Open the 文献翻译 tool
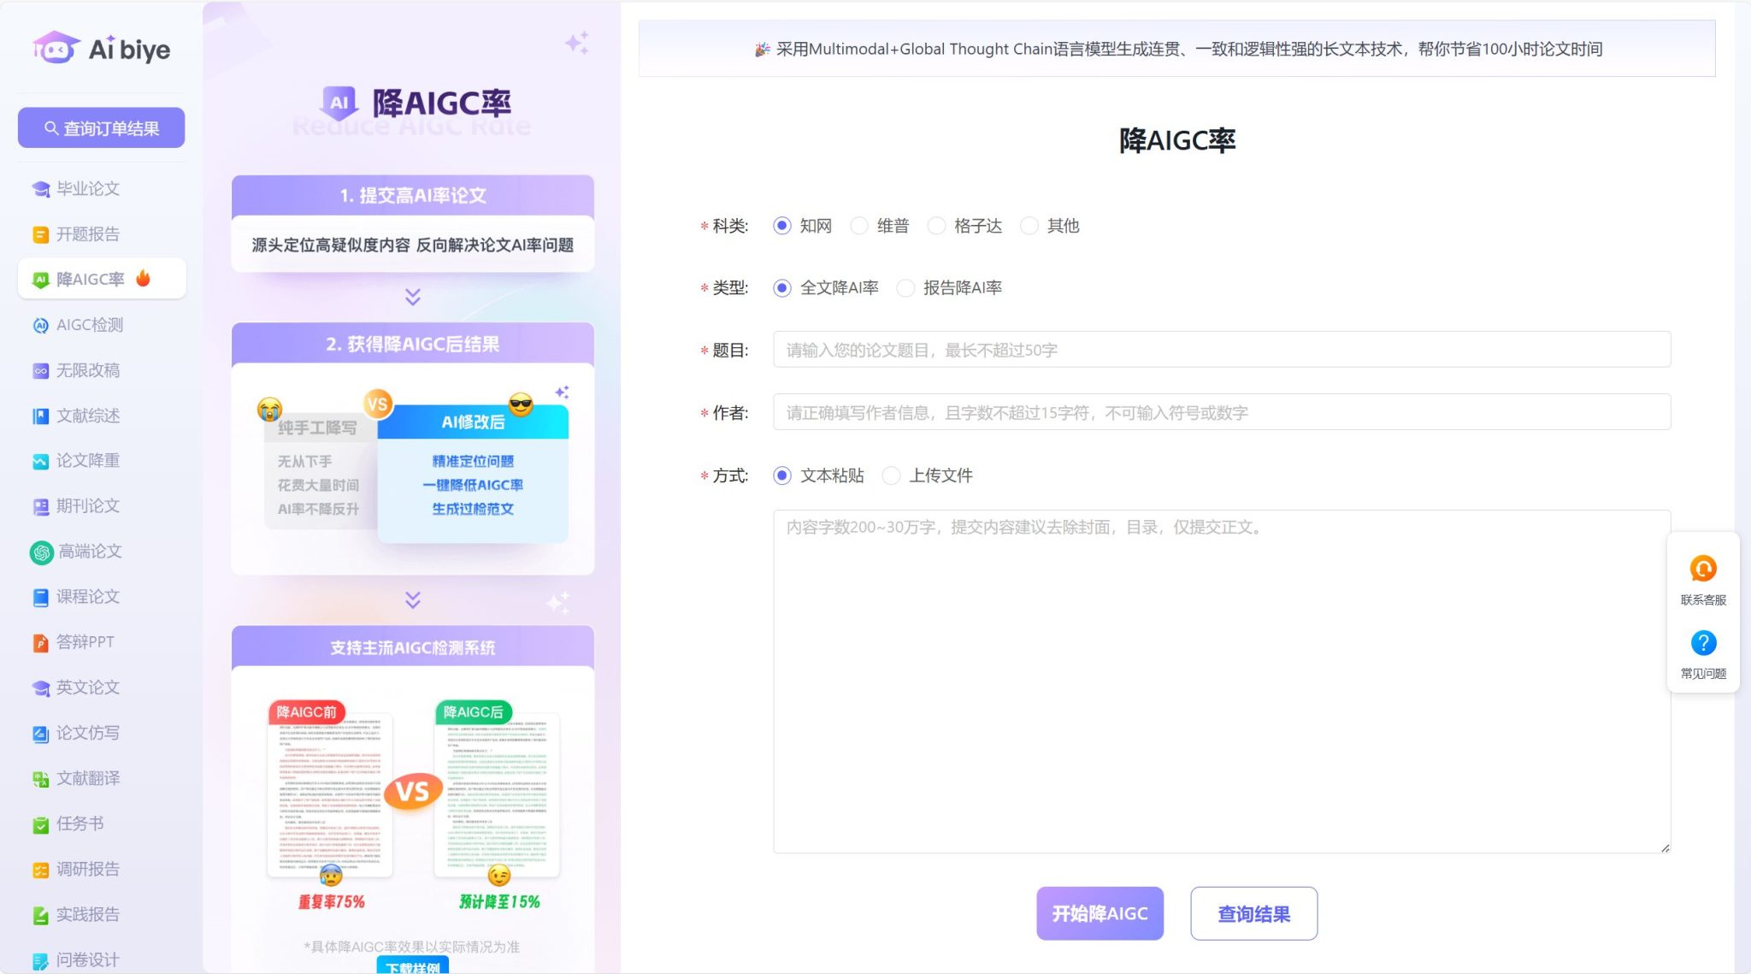This screenshot has width=1751, height=974. tap(89, 778)
